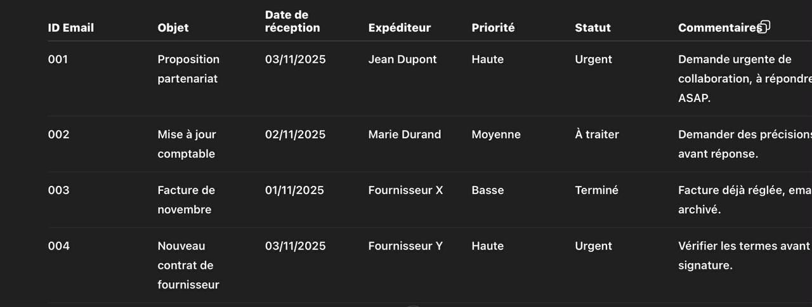Click the ID Email column header
The height and width of the screenshot is (307, 812).
(x=71, y=28)
